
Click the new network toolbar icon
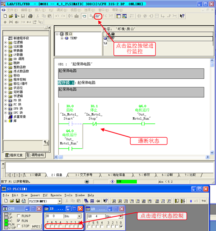pyautogui.click(x=132, y=16)
